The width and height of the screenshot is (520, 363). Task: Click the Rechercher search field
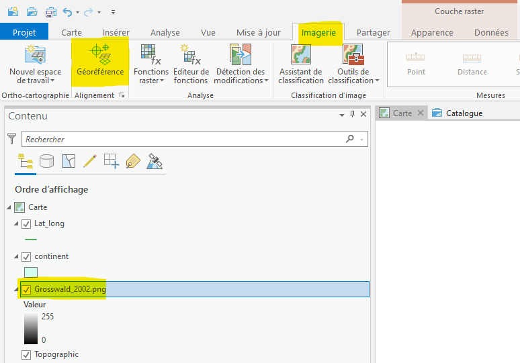181,139
